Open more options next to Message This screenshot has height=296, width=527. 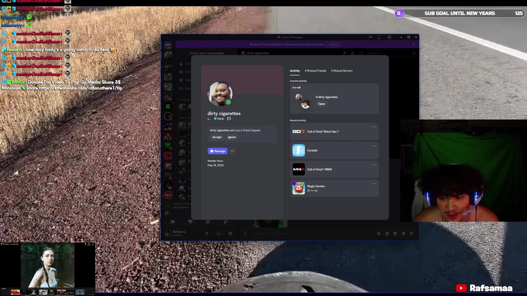[x=232, y=151]
